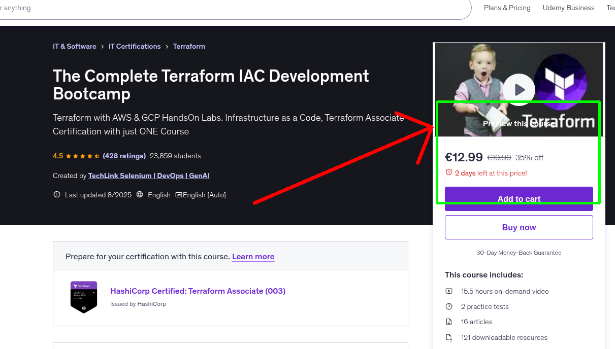Open the Terraform breadcrumb link
Viewport: 615px width, 349px height.
pyautogui.click(x=189, y=46)
